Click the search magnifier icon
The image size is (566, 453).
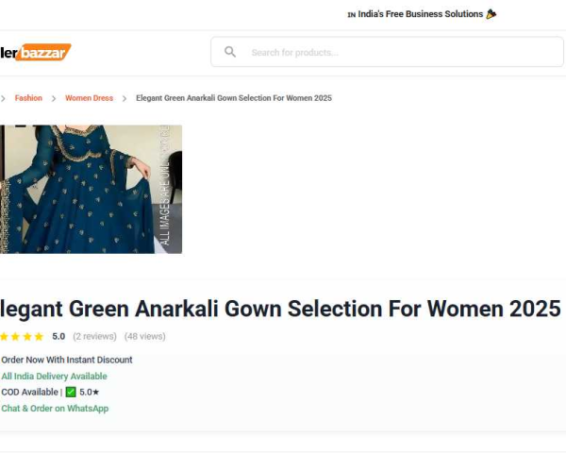230,52
